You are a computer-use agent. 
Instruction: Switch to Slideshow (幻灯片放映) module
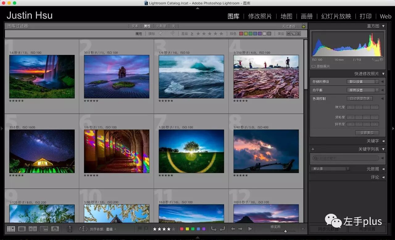pyautogui.click(x=336, y=16)
